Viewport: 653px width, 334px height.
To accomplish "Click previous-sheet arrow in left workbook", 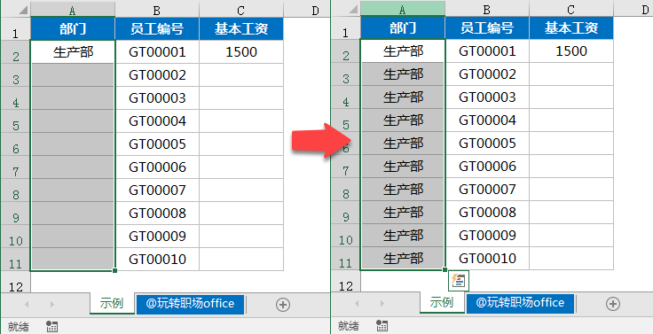I will coord(27,305).
